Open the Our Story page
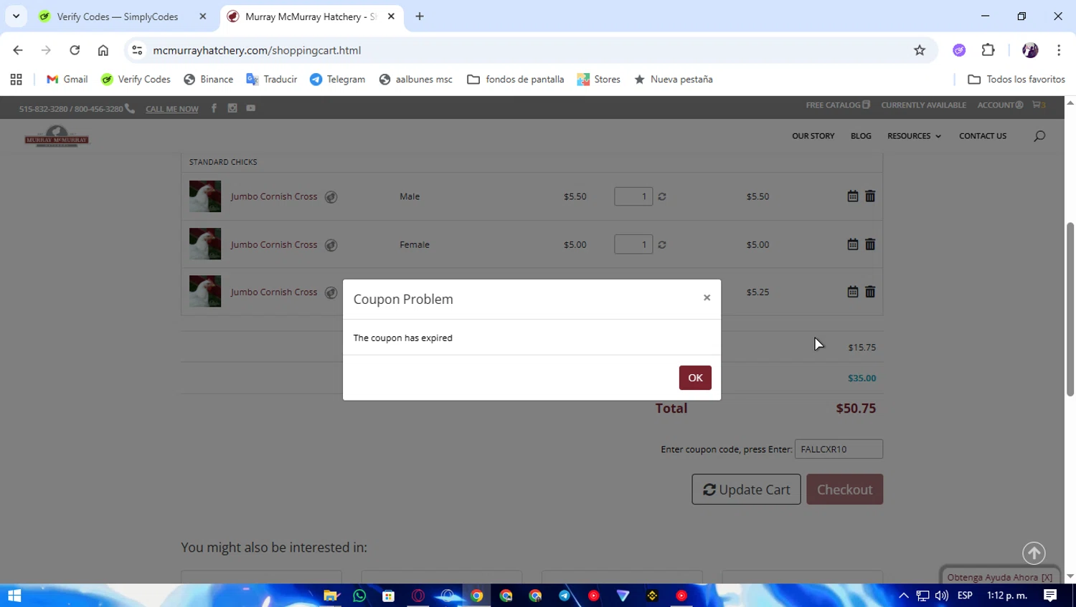This screenshot has height=607, width=1076. click(813, 136)
